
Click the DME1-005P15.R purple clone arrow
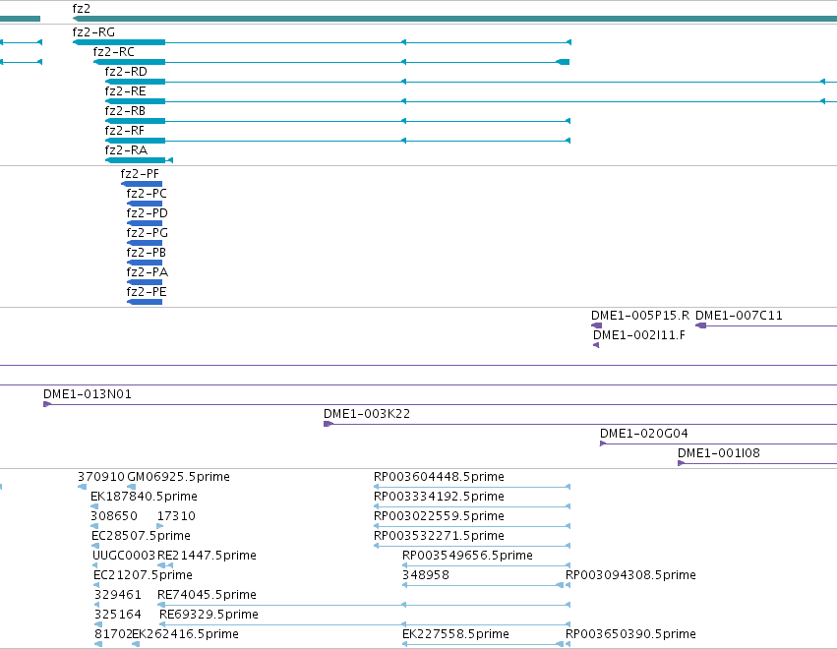597,325
